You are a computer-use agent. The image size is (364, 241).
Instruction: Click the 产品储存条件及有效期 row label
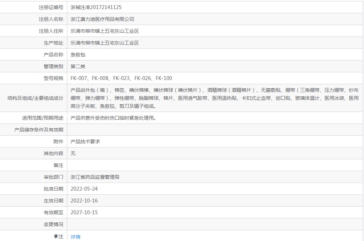[39, 130]
